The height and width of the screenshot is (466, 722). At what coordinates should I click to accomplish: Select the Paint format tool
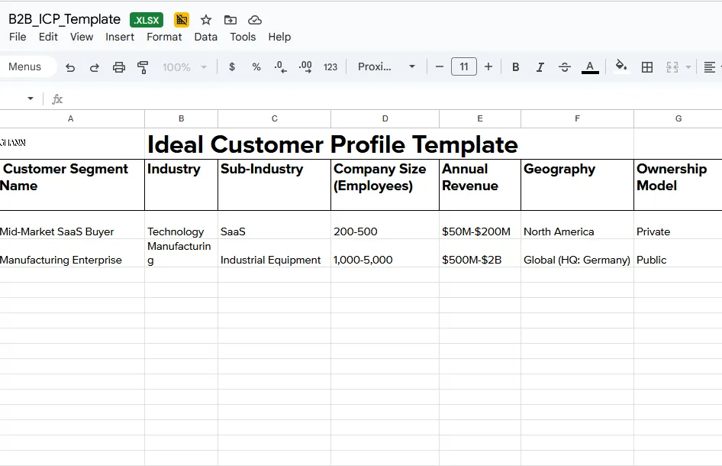tap(143, 67)
